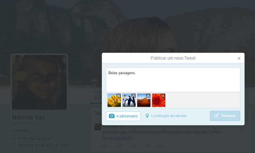Click the '4 adicionados' photo button
The height and width of the screenshot is (153, 255).
click(x=123, y=116)
